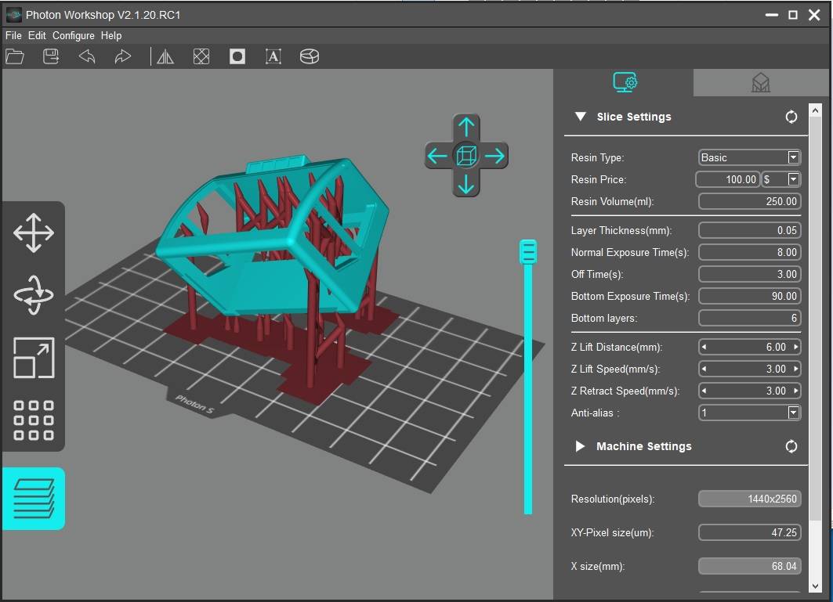This screenshot has height=602, width=833.
Task: Expand the Machine Settings section
Action: coord(581,446)
